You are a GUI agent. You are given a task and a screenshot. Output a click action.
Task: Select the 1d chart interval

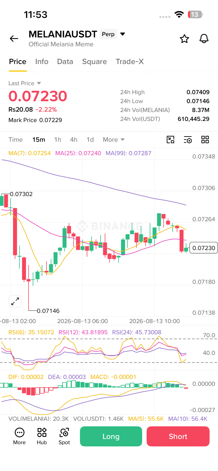(x=90, y=140)
